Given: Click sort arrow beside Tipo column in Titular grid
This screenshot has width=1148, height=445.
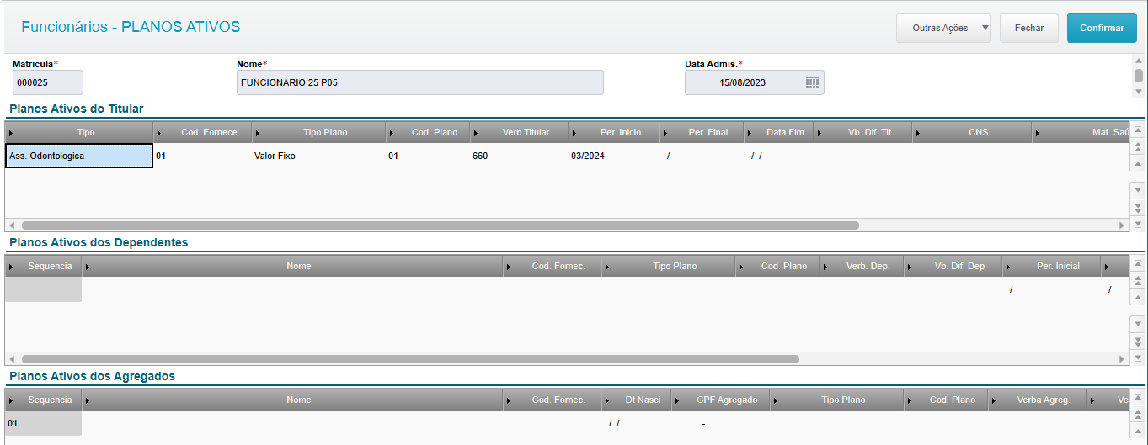Looking at the screenshot, I should (x=11, y=133).
